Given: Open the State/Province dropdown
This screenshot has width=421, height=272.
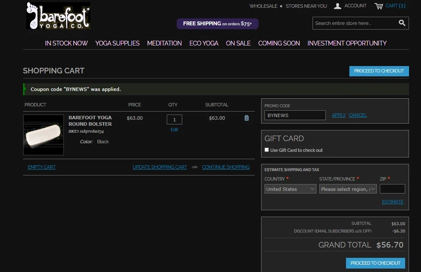Looking at the screenshot, I should click(348, 189).
